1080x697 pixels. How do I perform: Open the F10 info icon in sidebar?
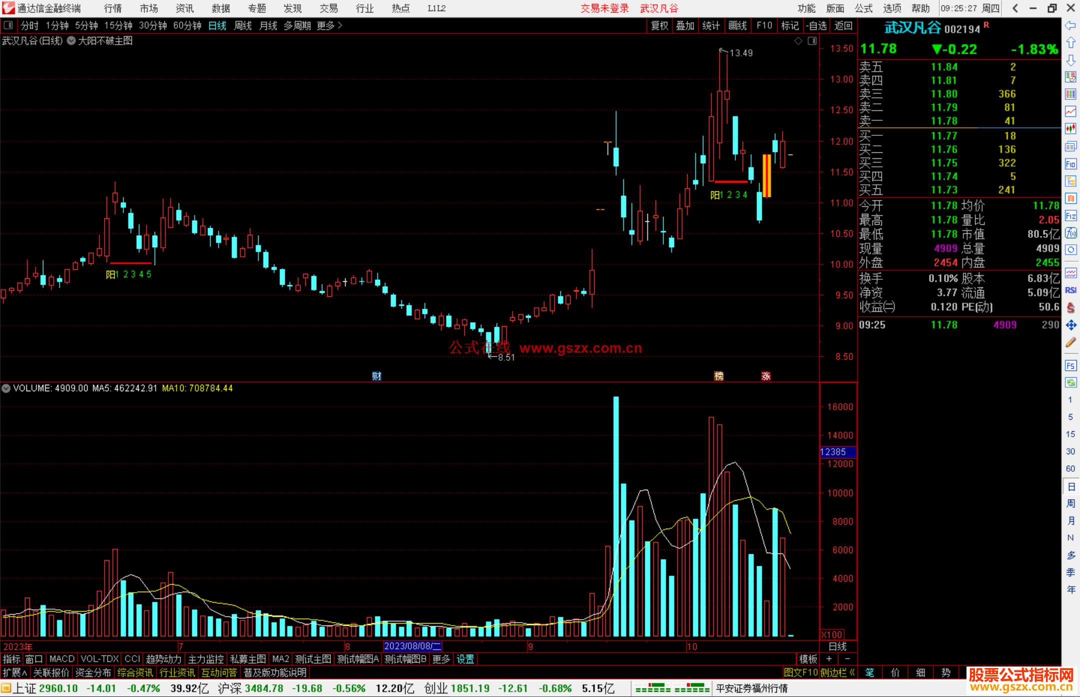tap(1070, 164)
